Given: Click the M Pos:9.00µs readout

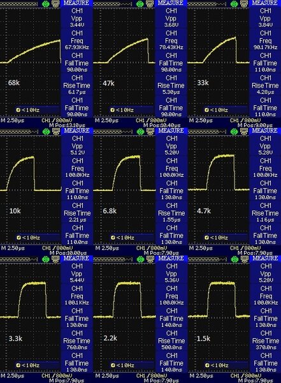Looking at the screenshot, I should click(x=256, y=126).
